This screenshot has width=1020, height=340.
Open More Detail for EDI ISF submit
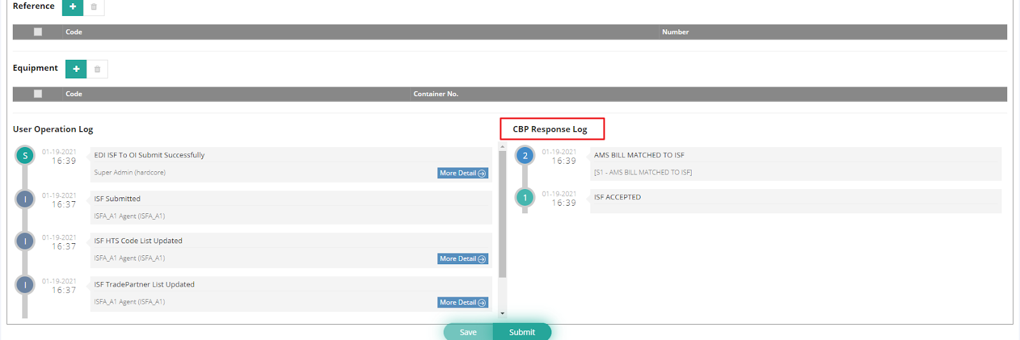click(462, 173)
